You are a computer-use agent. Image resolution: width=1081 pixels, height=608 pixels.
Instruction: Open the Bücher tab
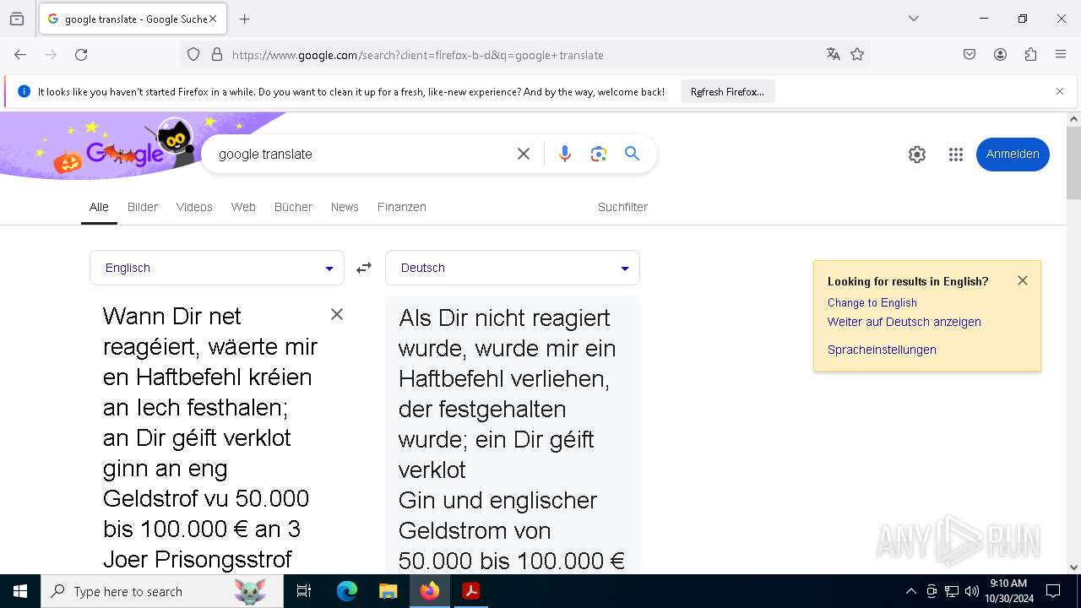pyautogui.click(x=293, y=207)
